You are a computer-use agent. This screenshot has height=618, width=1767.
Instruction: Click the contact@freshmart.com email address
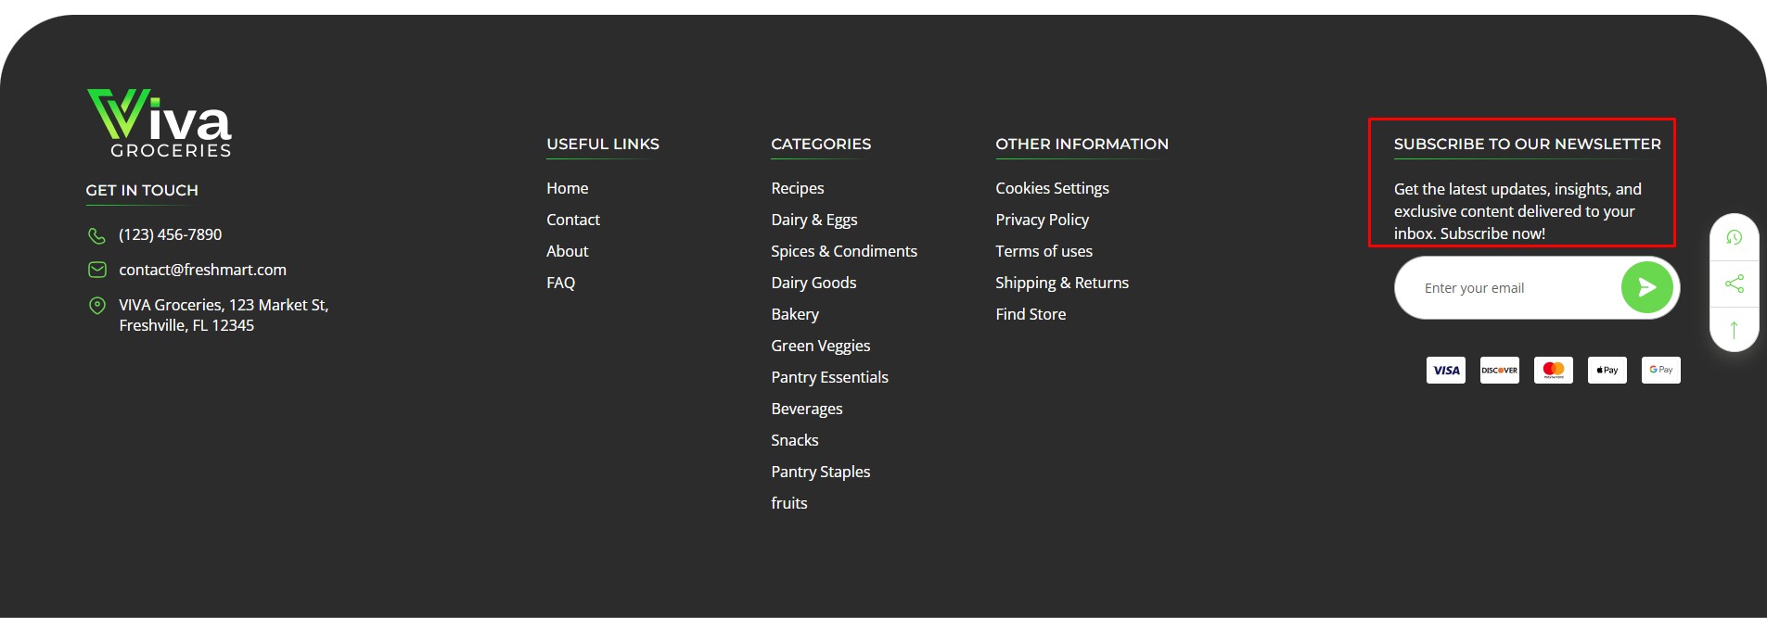coord(202,270)
